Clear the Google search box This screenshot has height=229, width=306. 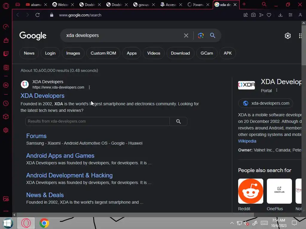click(186, 35)
